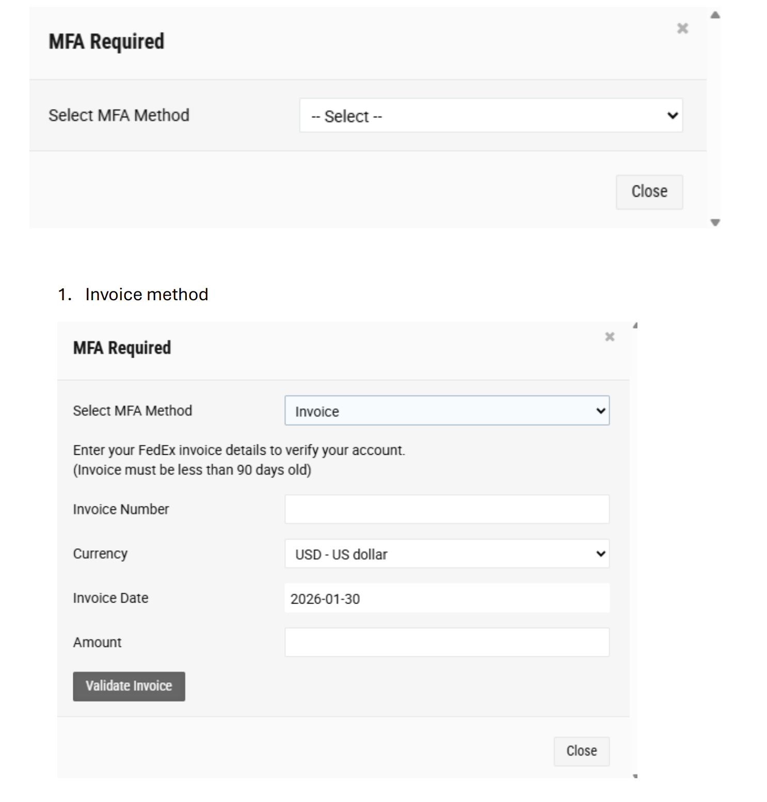Image resolution: width=767 pixels, height=802 pixels.
Task: Click the 'Invoice Number' field label
Action: coord(121,510)
